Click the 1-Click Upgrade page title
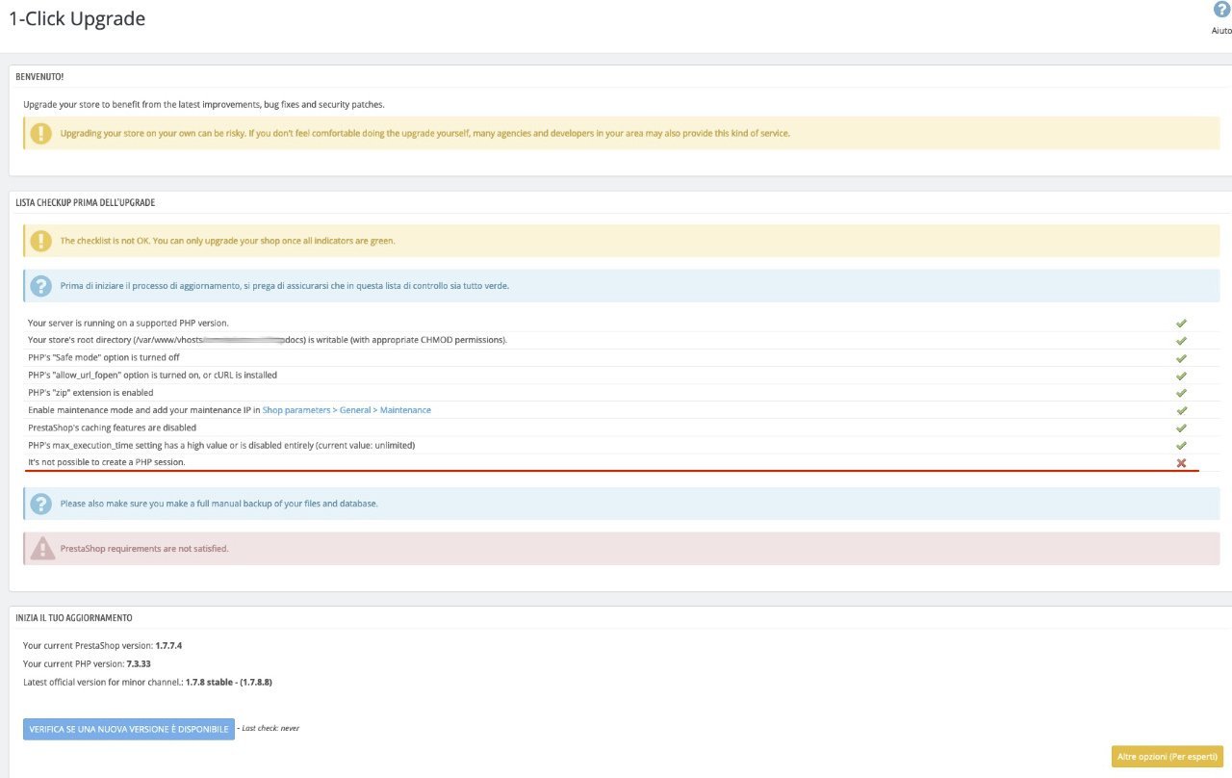Image resolution: width=1232 pixels, height=778 pixels. (77, 18)
